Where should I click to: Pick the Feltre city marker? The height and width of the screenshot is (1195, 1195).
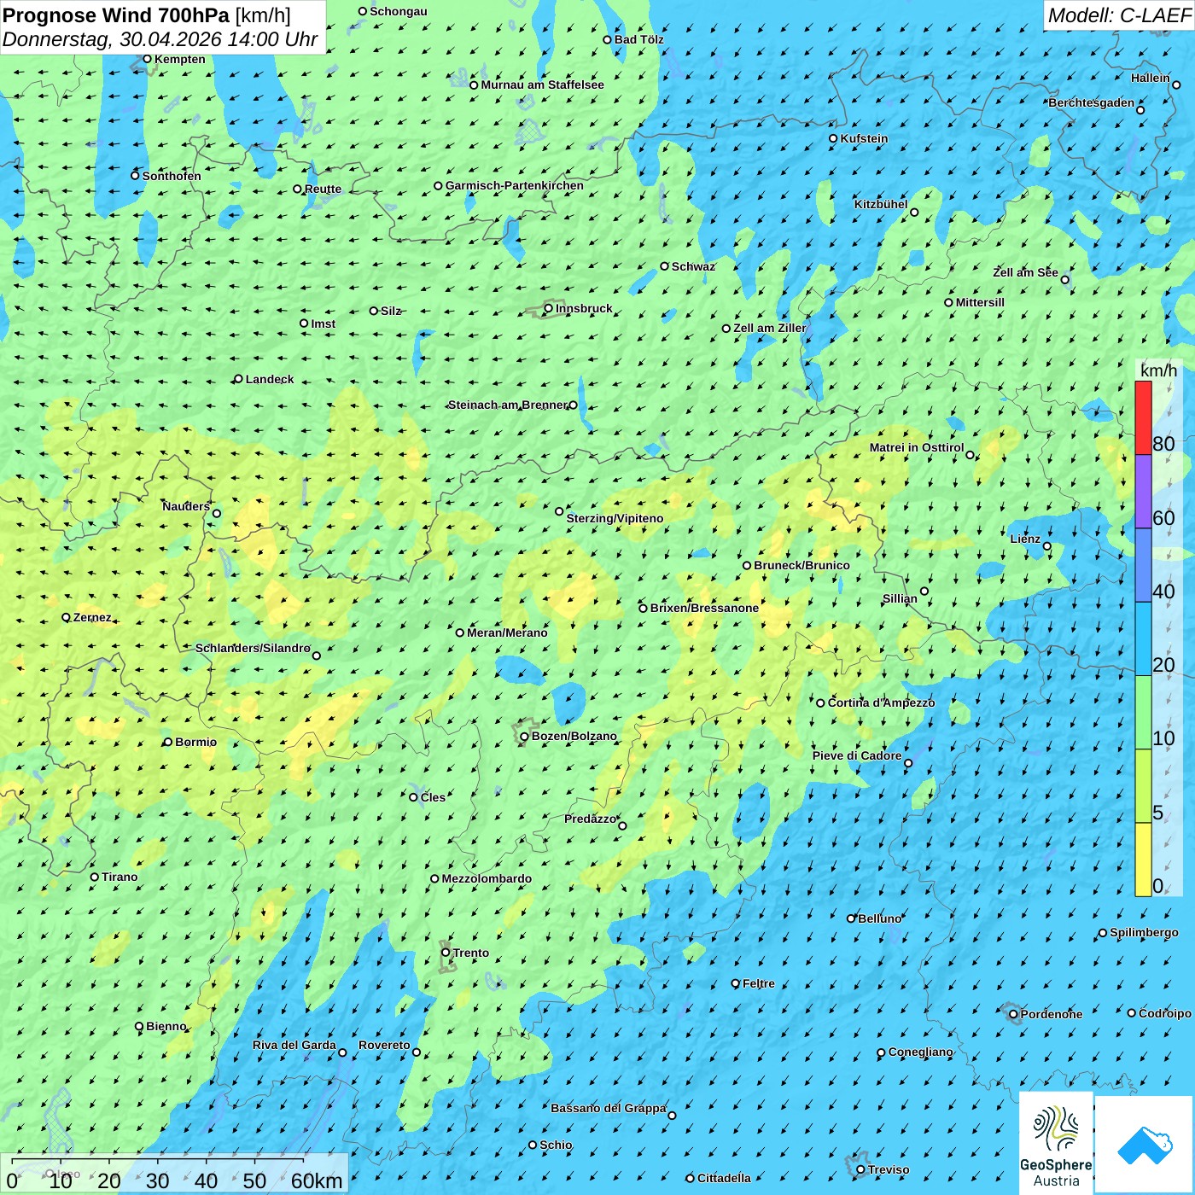click(735, 983)
